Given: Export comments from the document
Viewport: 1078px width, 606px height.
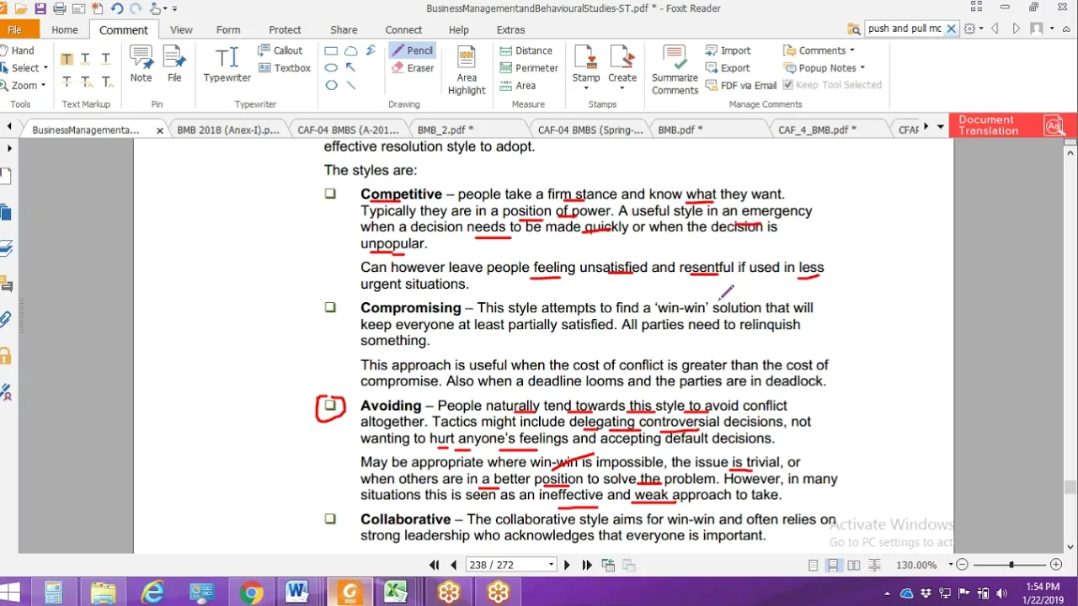Looking at the screenshot, I should 728,68.
